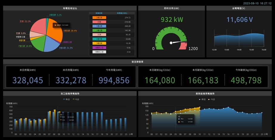This screenshot has height=140, width=275.
Task: Click the 本日碳排 value 164,080
Action: coord(160,80)
